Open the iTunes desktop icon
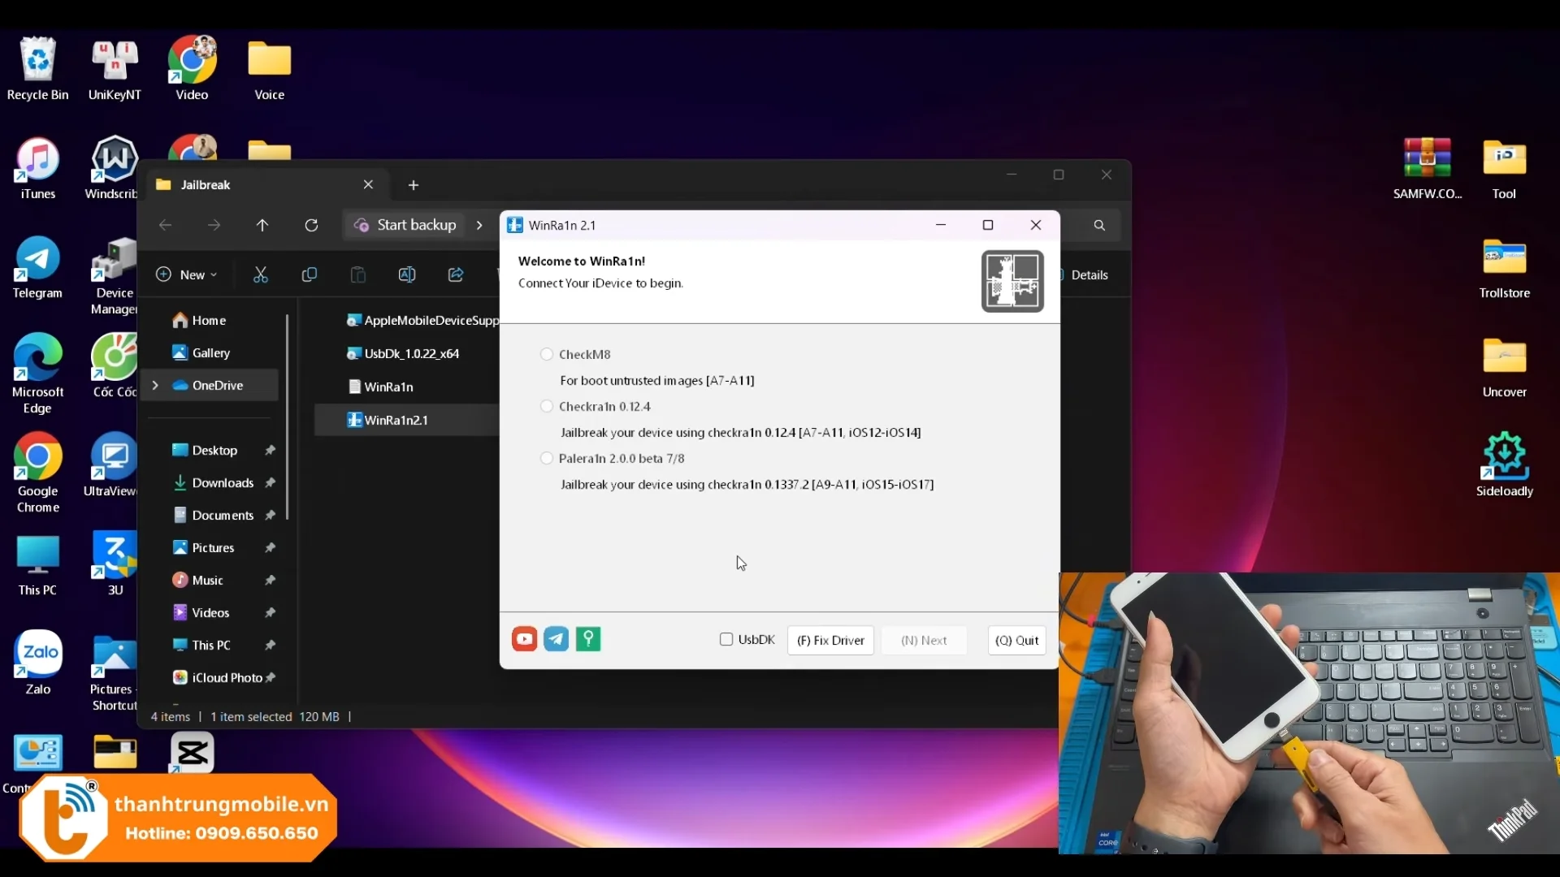Image resolution: width=1560 pixels, height=877 pixels. [x=37, y=169]
